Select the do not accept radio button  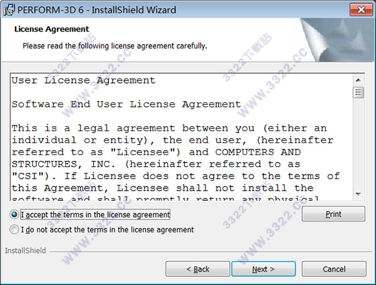point(14,229)
